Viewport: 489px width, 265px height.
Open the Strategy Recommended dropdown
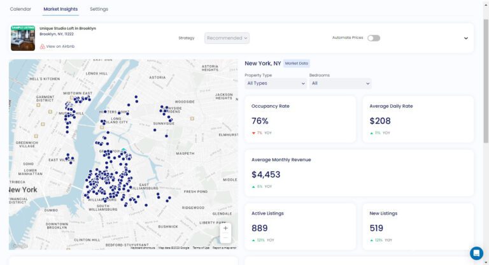coord(227,38)
